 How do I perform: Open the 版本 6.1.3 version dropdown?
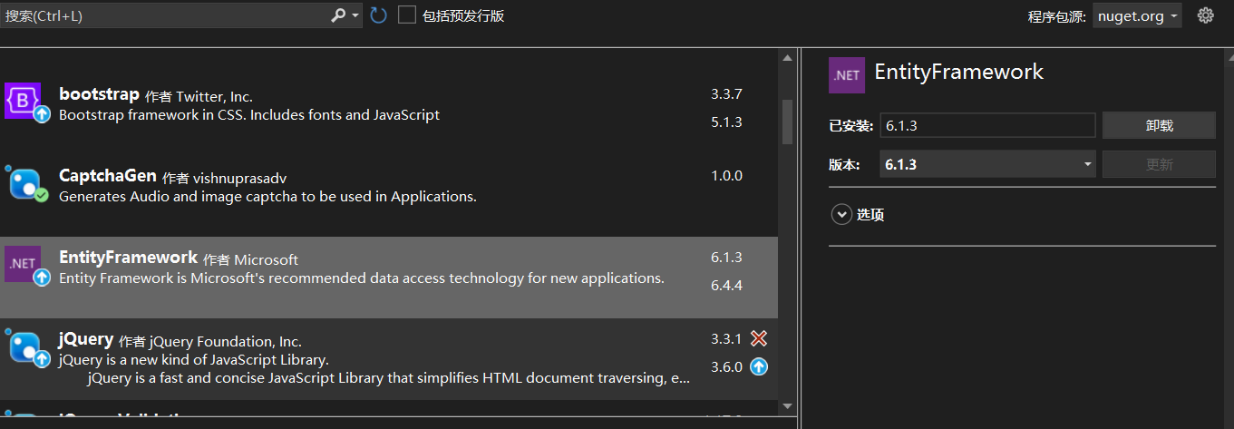[x=987, y=164]
